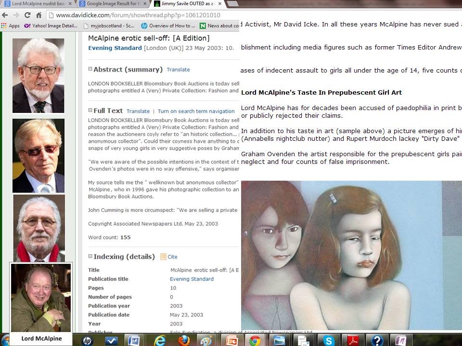The image size is (462, 346).
Task: Click the top portrait thumbnail with glasses and tie
Action: tap(38, 75)
